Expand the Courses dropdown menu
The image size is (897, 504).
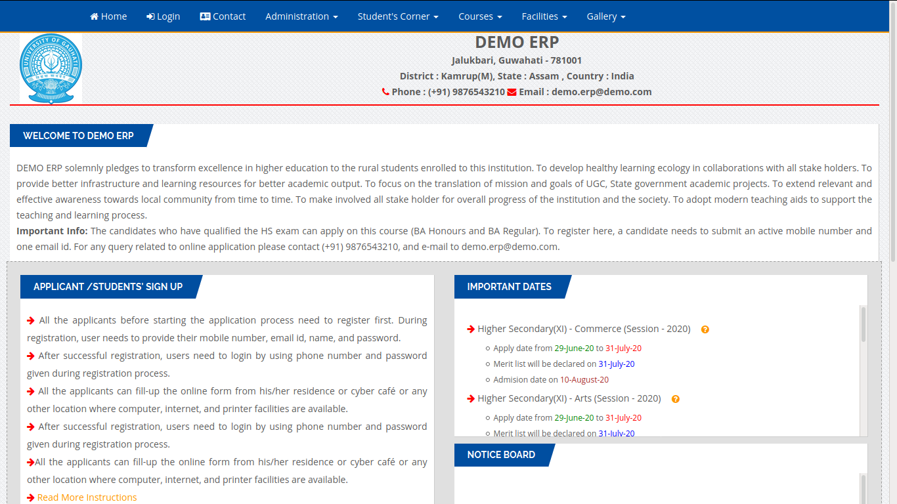pyautogui.click(x=480, y=16)
